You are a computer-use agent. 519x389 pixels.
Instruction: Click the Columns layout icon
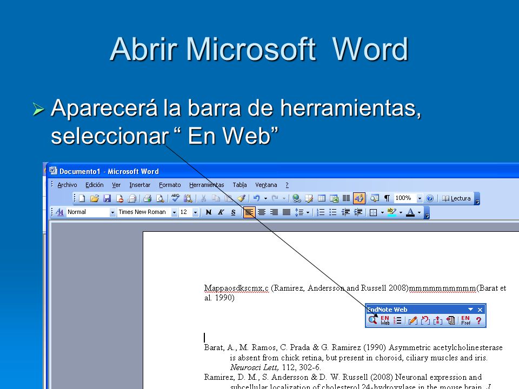click(346, 198)
